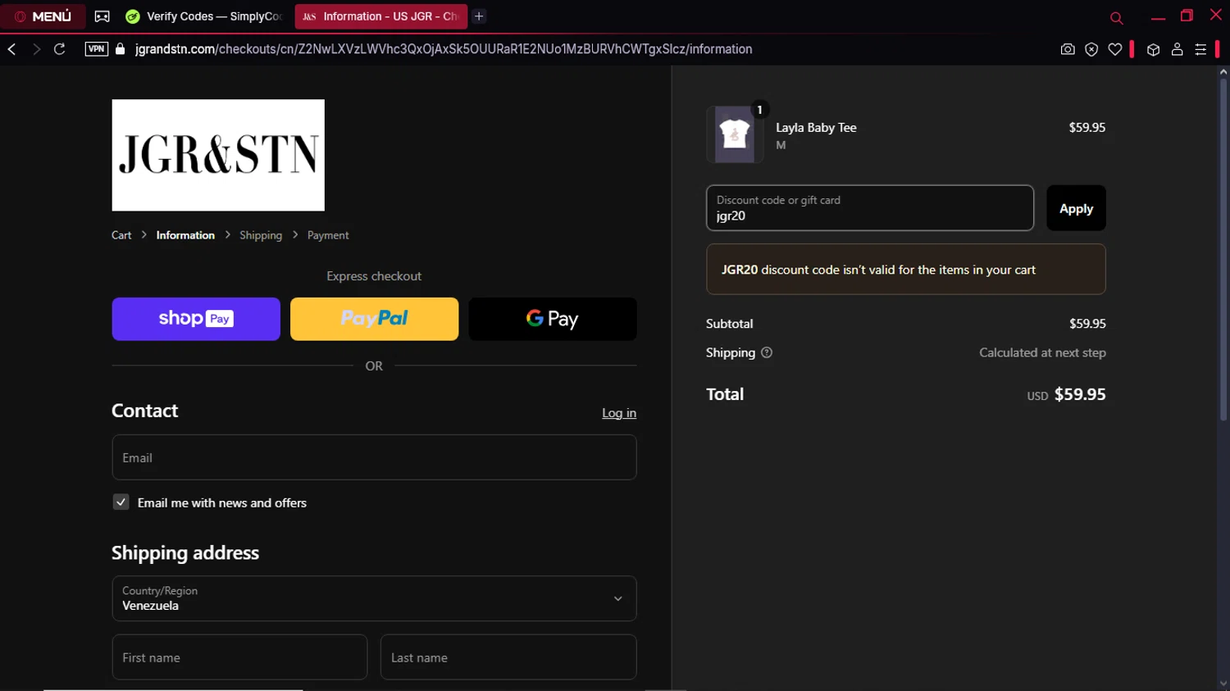Click the page vertical scrollbar
Image resolution: width=1230 pixels, height=691 pixels.
coord(1223,249)
